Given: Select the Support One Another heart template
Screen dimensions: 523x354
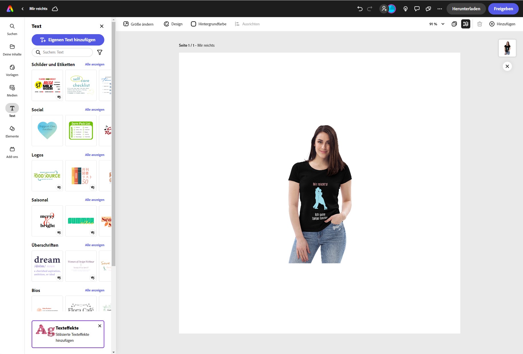Looking at the screenshot, I should pos(47,131).
